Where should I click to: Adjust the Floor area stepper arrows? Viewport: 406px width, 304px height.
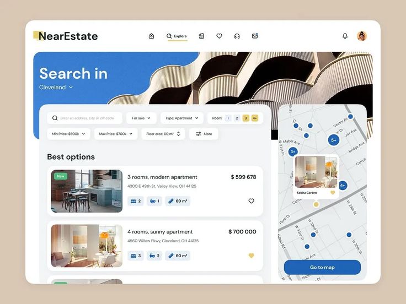[178, 134]
